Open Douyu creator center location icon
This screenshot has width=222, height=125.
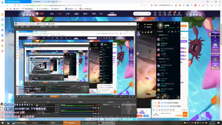coord(179,13)
